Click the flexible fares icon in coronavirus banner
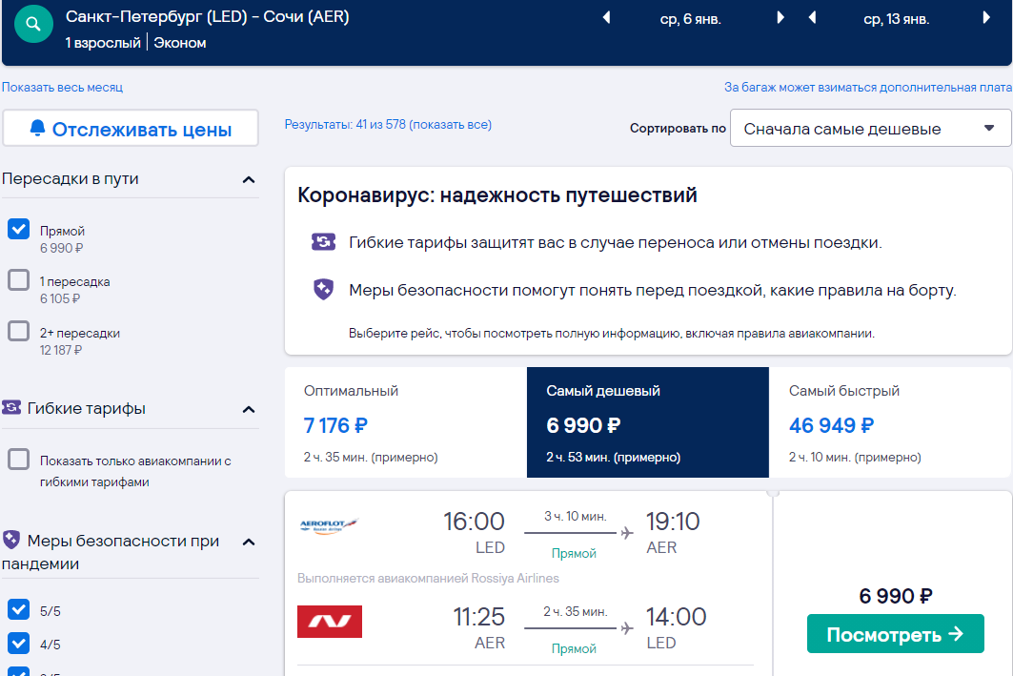Image resolution: width=1013 pixels, height=676 pixels. click(324, 242)
